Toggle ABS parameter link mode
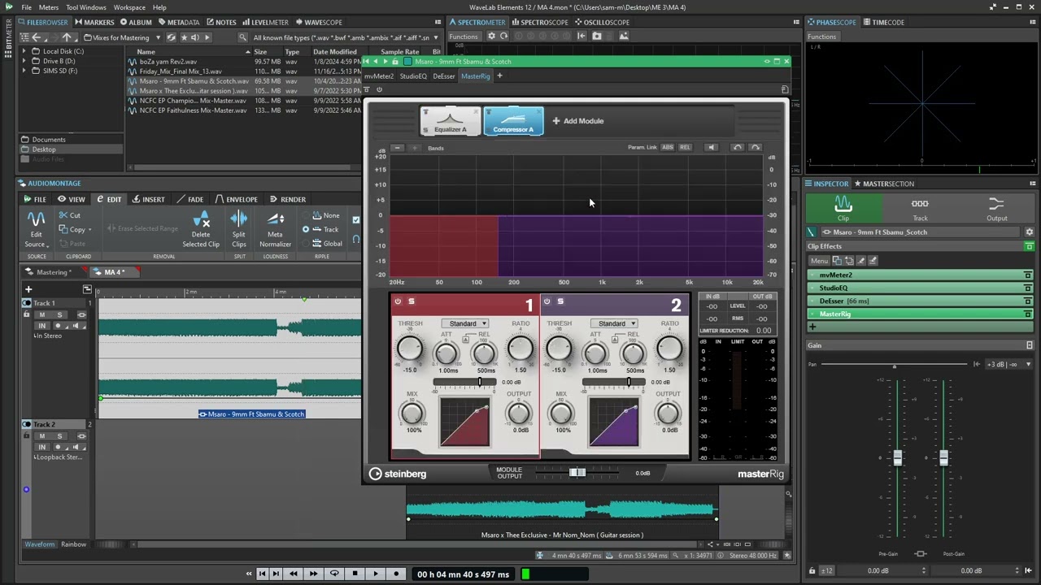1041x585 pixels. tap(668, 148)
